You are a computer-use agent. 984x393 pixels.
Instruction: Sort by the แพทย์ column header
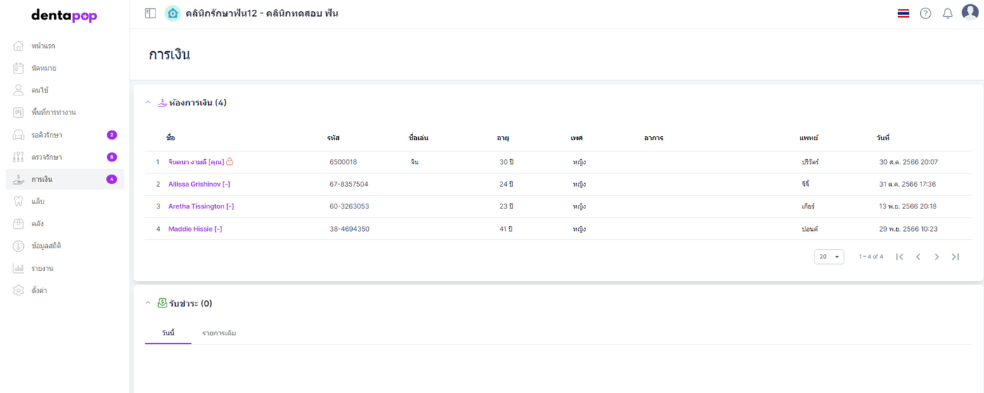(x=808, y=138)
